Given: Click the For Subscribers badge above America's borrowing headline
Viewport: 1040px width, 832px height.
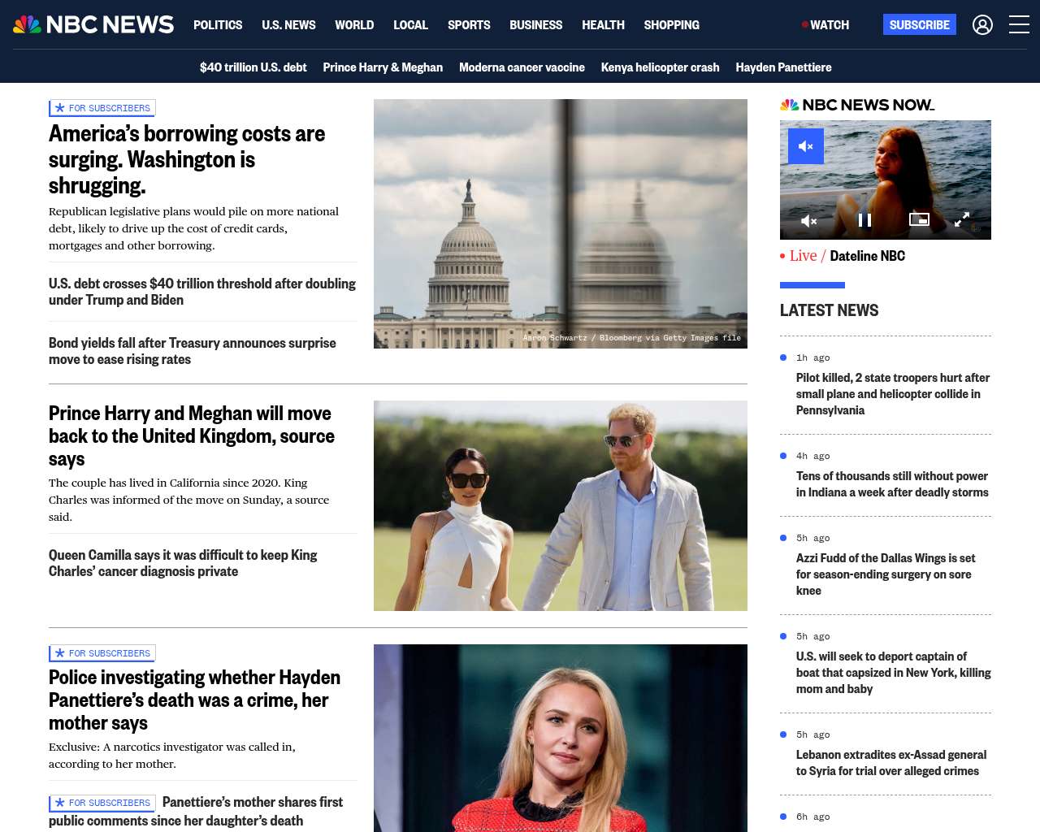Looking at the screenshot, I should (102, 108).
